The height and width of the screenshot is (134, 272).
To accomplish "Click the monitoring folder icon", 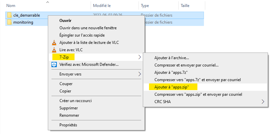I will point(9,22).
